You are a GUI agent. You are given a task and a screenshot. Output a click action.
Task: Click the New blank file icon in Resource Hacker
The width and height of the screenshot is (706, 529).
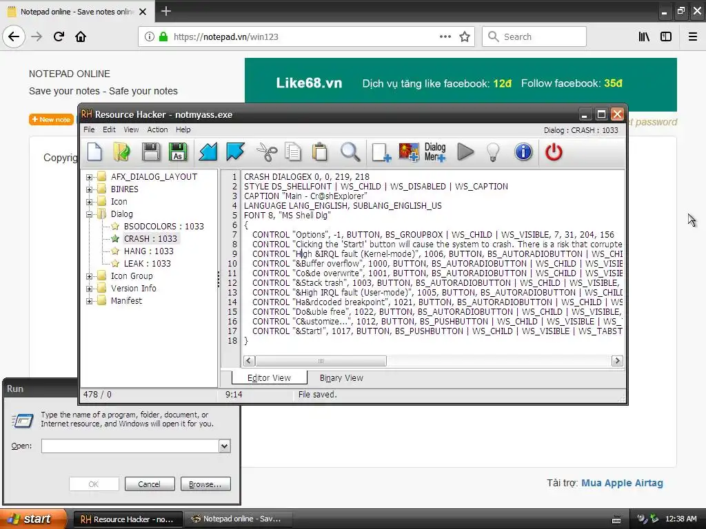pyautogui.click(x=94, y=152)
